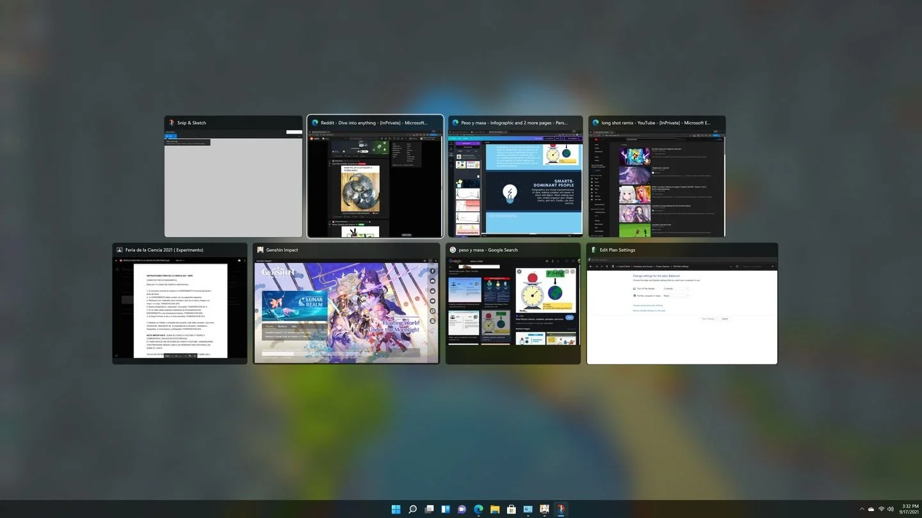Screen dimensions: 922x518
Task: Switch to Feria de la Ciencia 2021 window
Action: [180, 304]
